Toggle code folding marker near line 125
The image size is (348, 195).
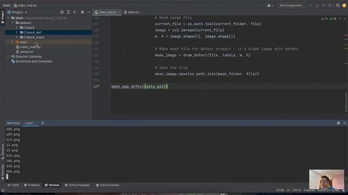[110, 74]
